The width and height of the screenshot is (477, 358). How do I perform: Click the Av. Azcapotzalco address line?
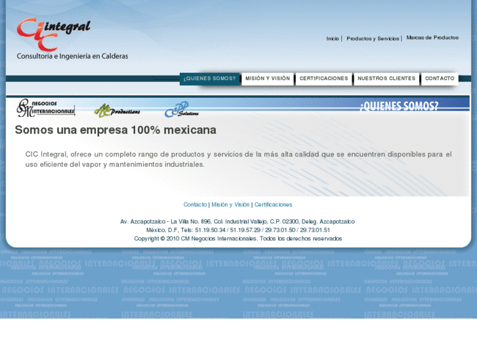[x=238, y=221]
